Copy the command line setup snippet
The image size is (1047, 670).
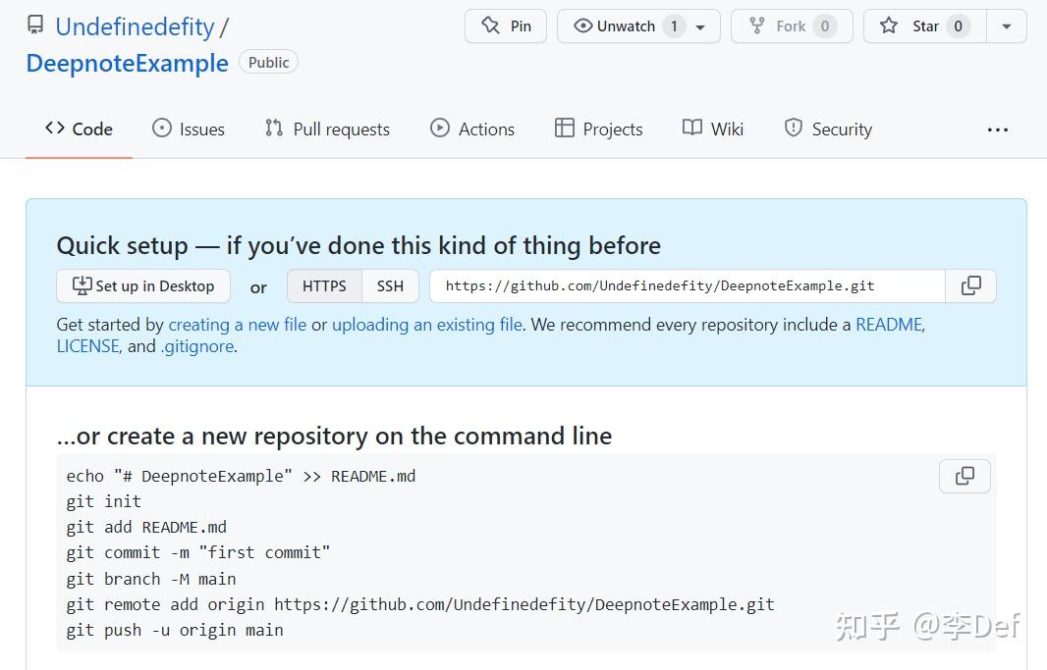(x=964, y=476)
